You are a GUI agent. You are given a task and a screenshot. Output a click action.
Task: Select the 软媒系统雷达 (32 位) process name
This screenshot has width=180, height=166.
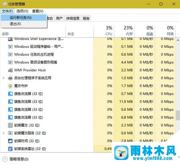coord(30,149)
